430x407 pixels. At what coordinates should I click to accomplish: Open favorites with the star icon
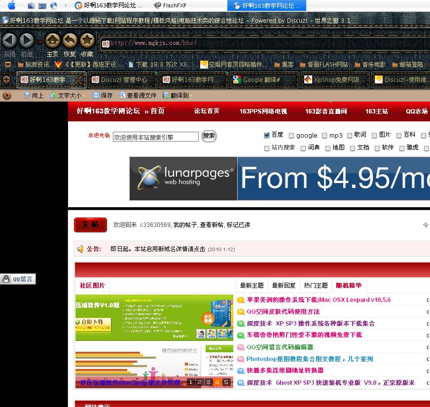click(87, 40)
